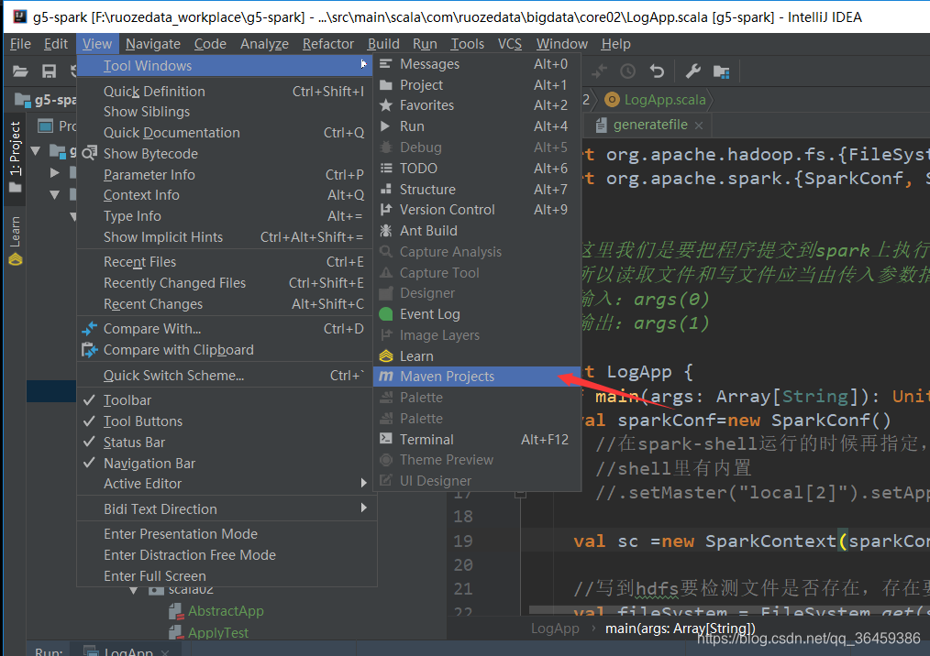
Task: Click the Open folder toolbar icon
Action: point(20,71)
